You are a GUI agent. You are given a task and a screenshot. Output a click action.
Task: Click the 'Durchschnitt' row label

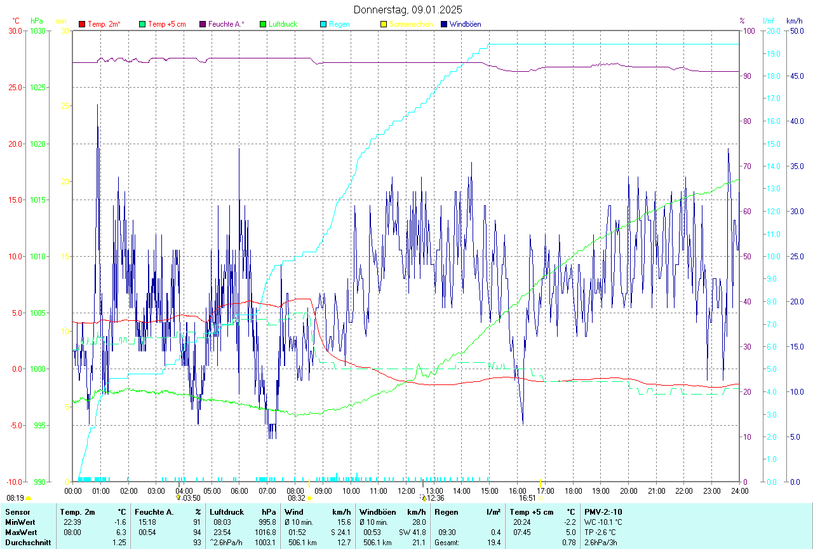[x=27, y=543]
